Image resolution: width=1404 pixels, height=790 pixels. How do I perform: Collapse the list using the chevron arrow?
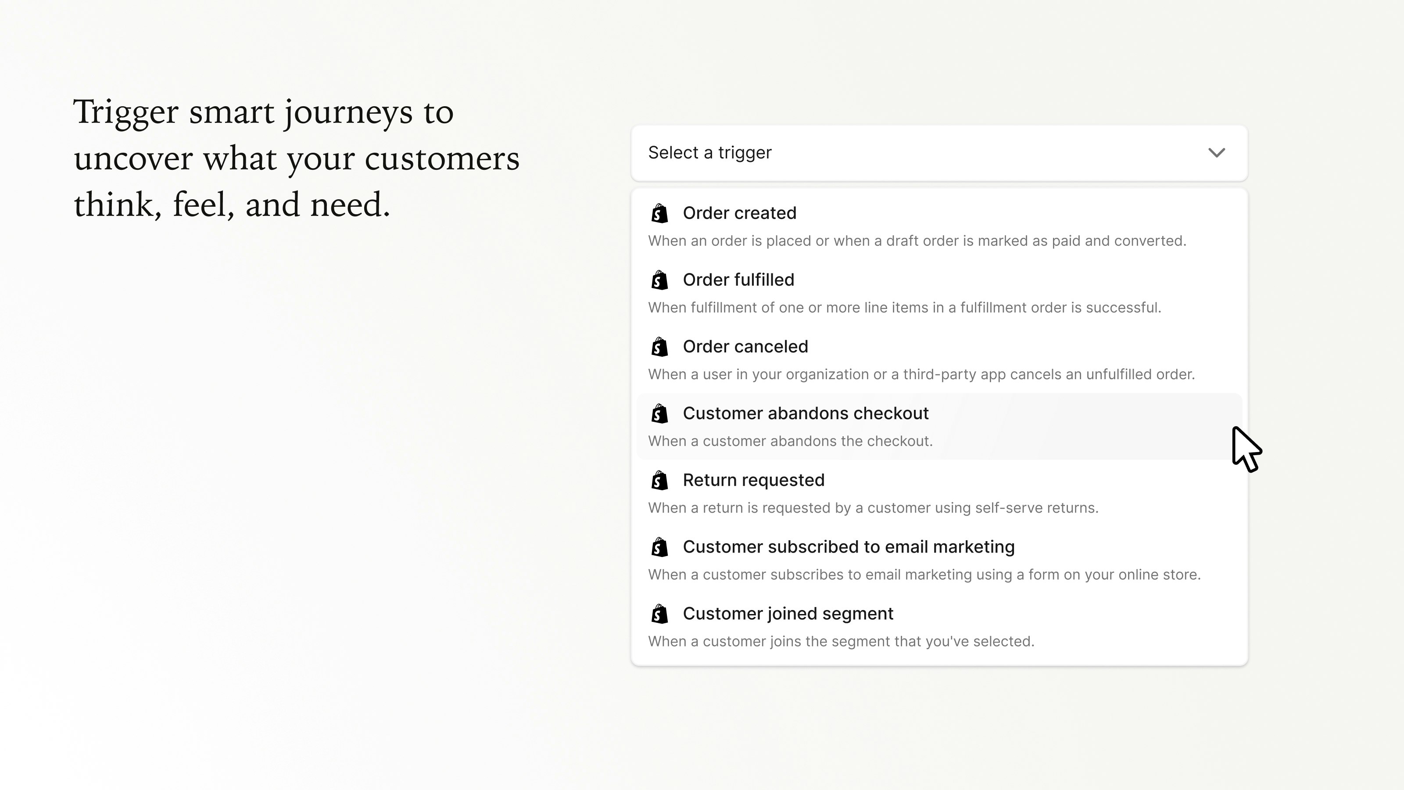(1217, 153)
